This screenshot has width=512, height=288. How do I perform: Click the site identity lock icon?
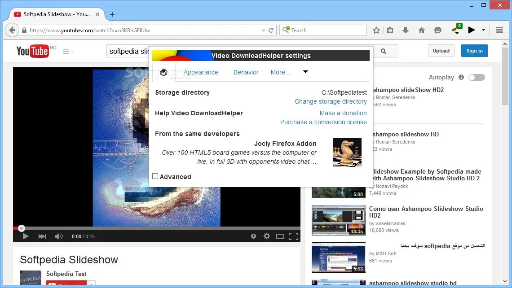pyautogui.click(x=24, y=31)
